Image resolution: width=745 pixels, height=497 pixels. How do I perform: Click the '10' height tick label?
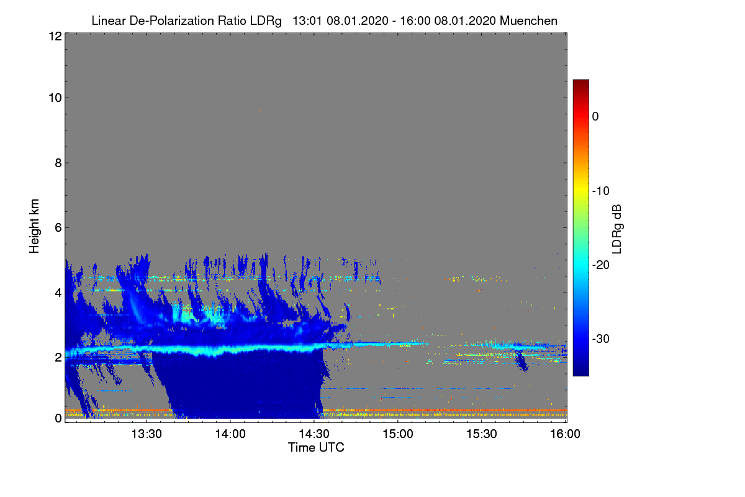pyautogui.click(x=54, y=98)
